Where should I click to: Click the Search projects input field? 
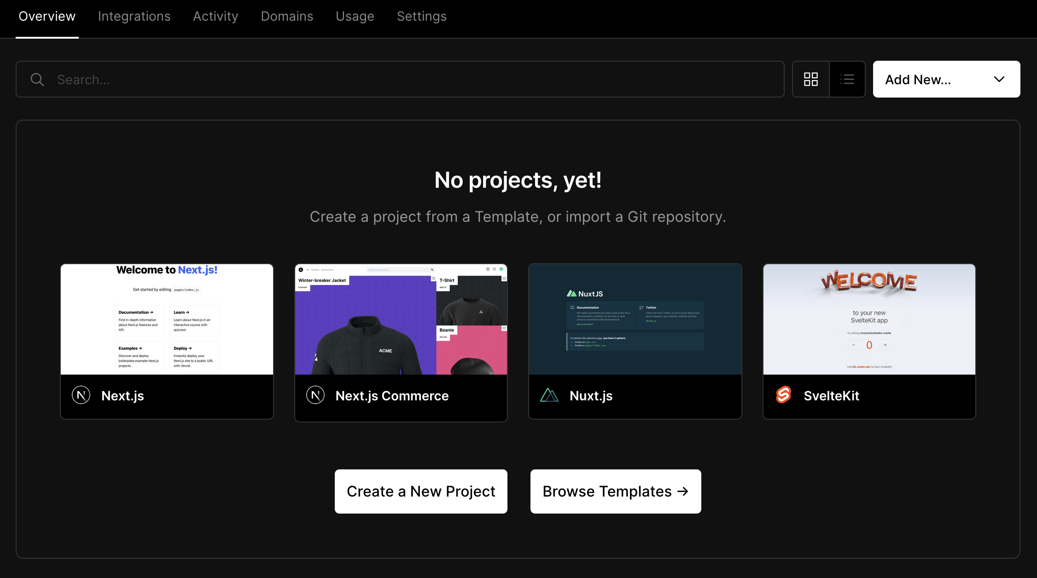400,79
